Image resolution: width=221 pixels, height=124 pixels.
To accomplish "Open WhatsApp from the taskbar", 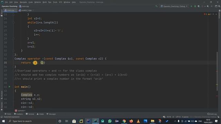I will point(110,121).
